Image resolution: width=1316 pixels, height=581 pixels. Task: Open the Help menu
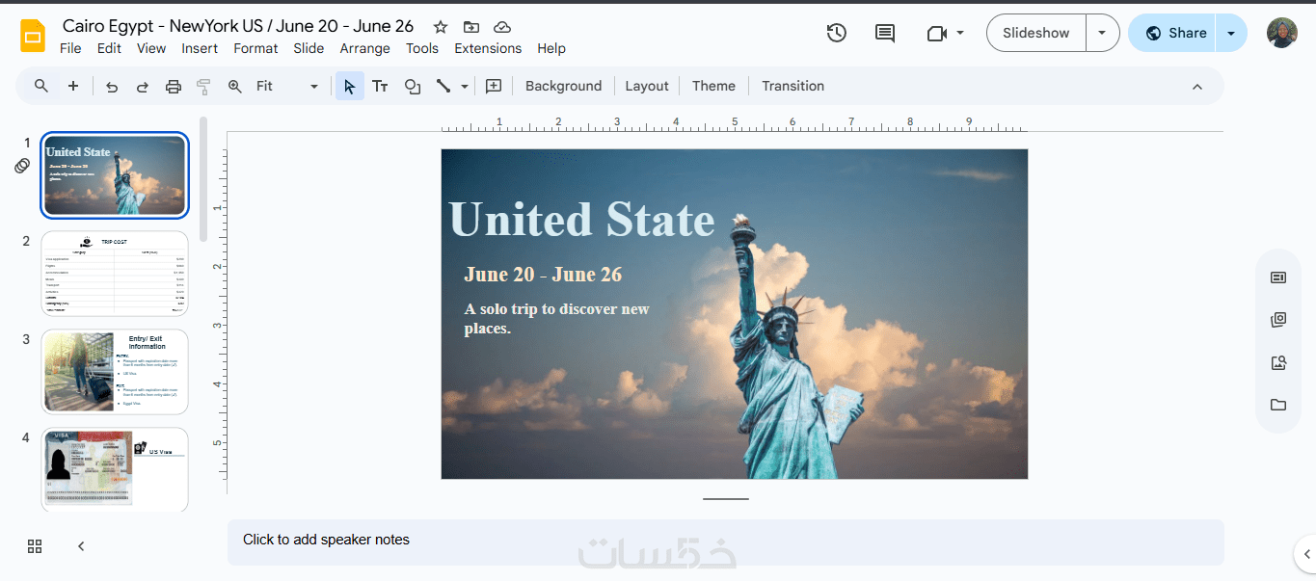(x=551, y=48)
